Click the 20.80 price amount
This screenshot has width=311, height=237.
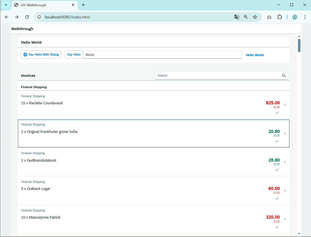click(x=274, y=132)
